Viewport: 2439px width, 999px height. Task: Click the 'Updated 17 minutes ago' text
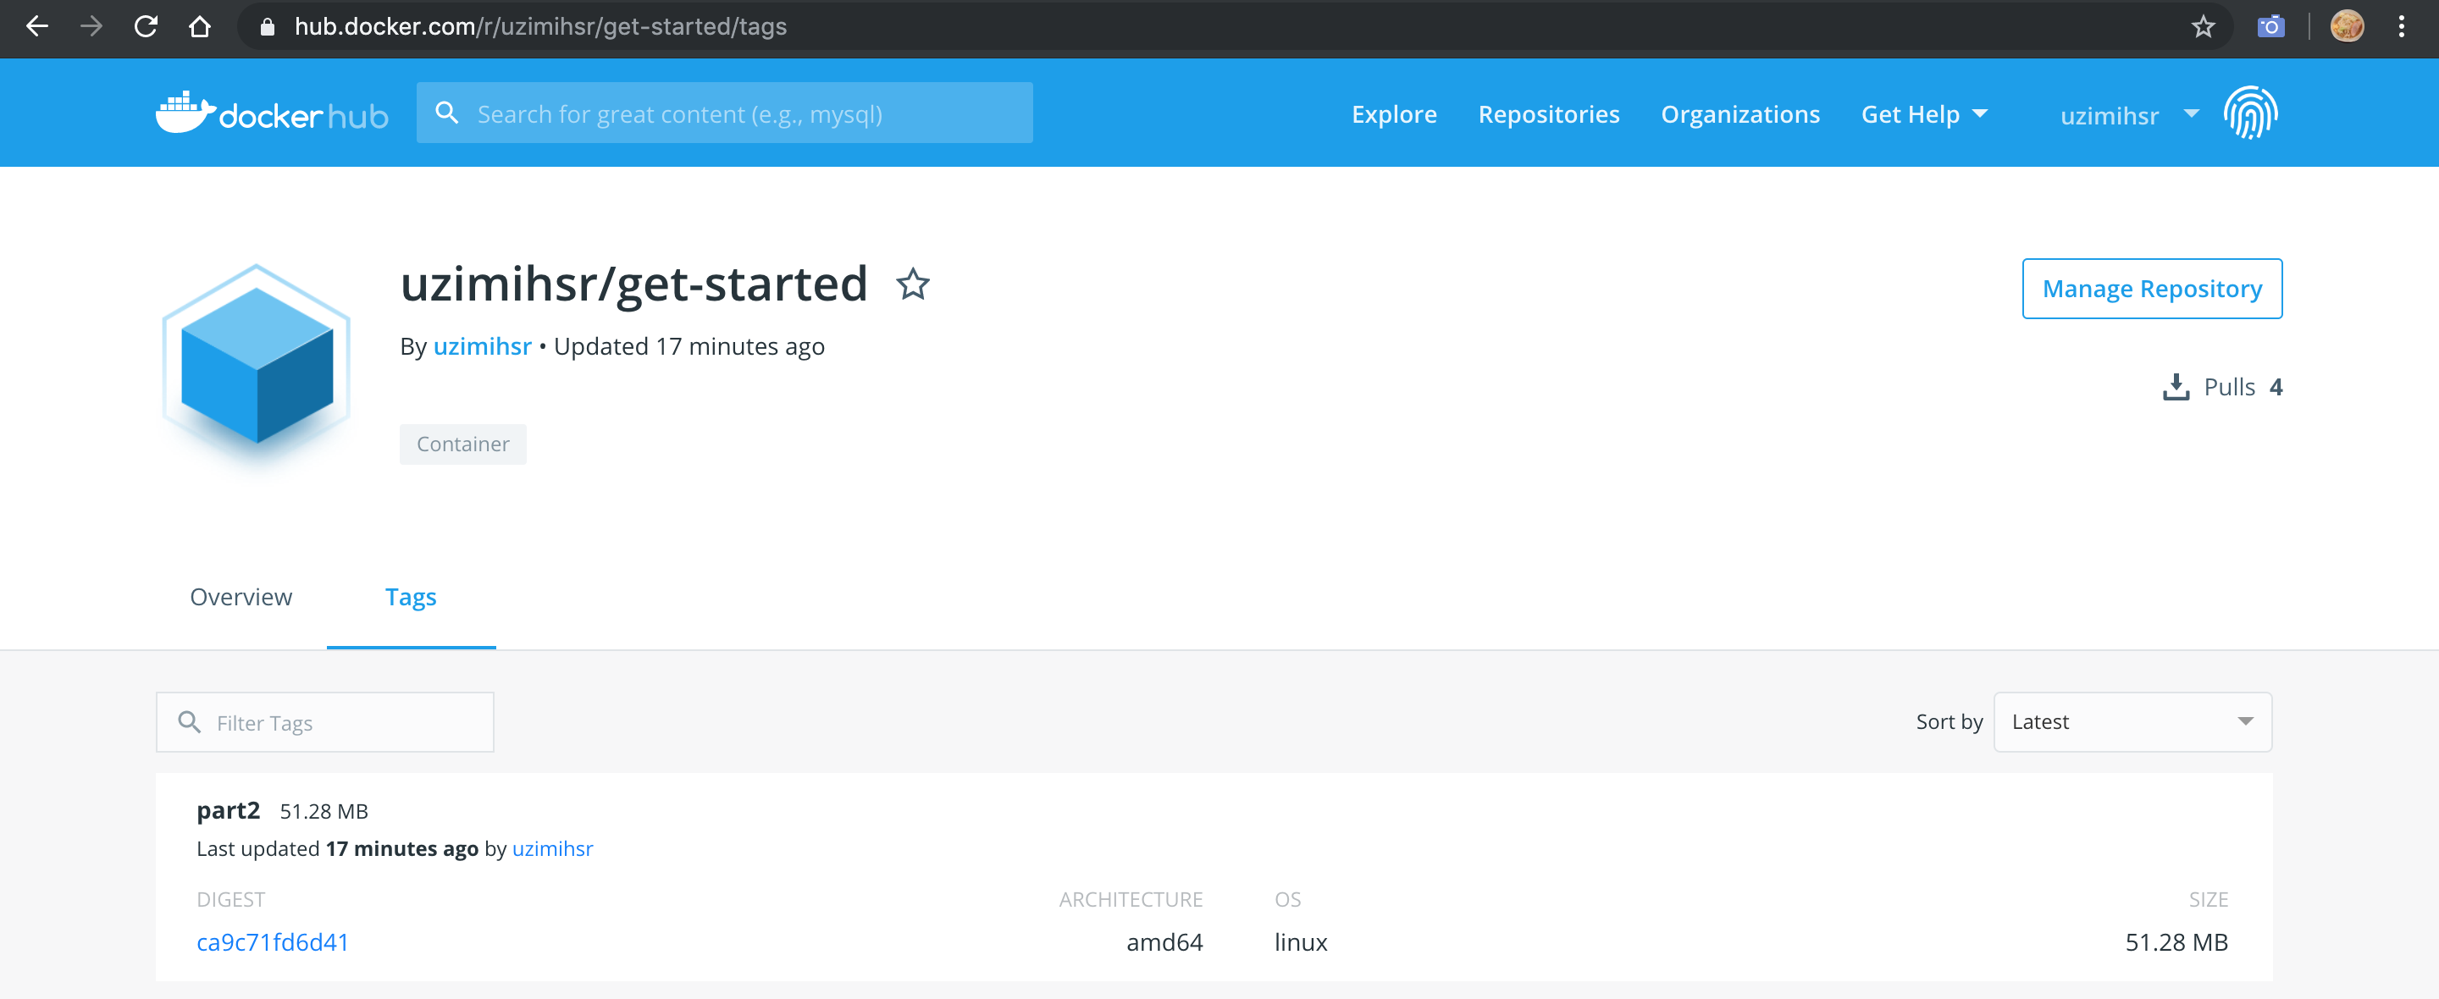click(x=689, y=346)
